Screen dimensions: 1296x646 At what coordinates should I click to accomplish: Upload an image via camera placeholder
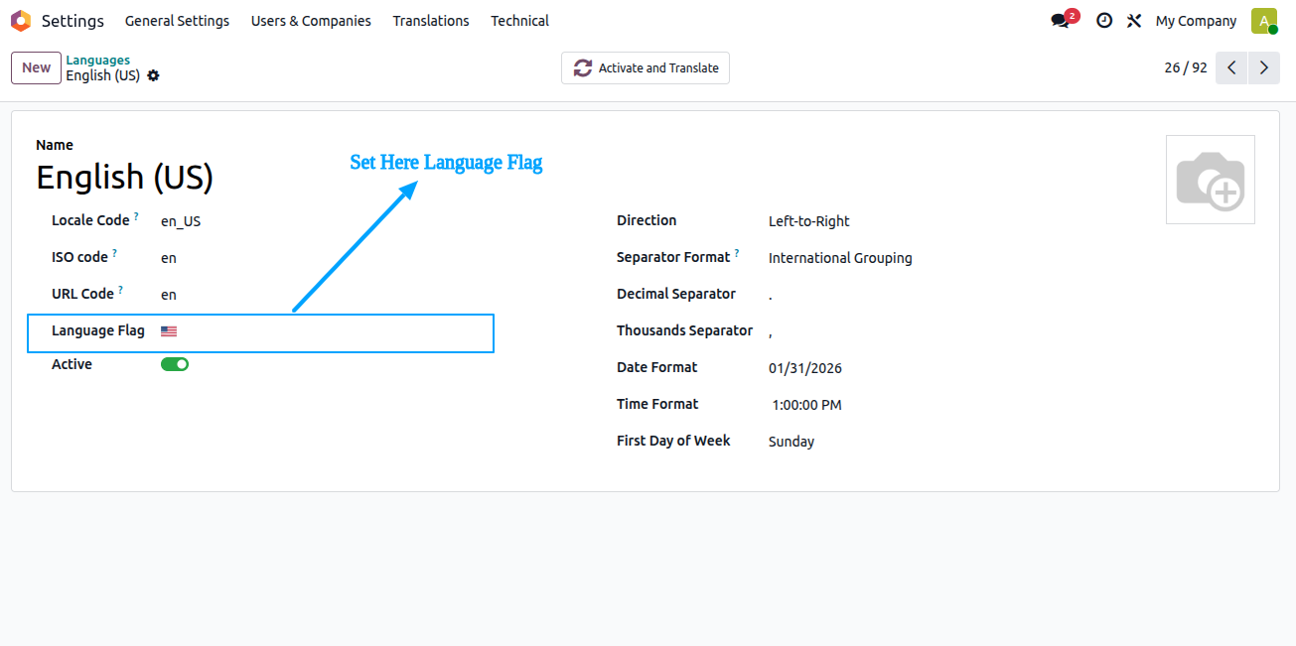[1211, 180]
